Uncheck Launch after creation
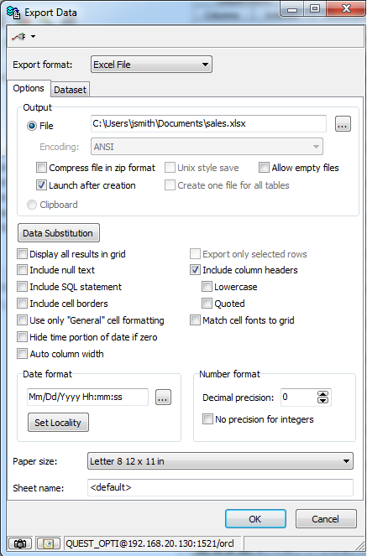 pos(41,185)
